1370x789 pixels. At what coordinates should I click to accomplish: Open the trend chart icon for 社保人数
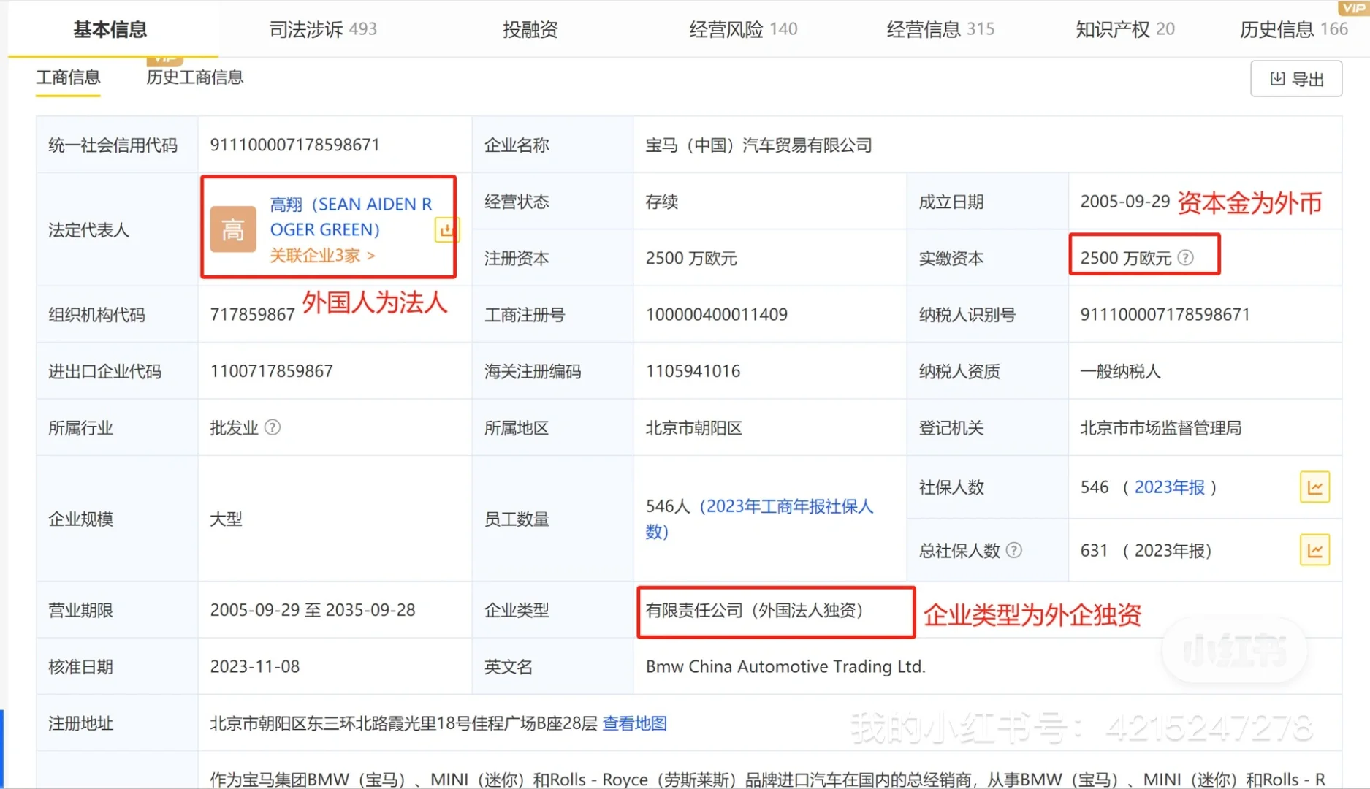click(x=1314, y=487)
